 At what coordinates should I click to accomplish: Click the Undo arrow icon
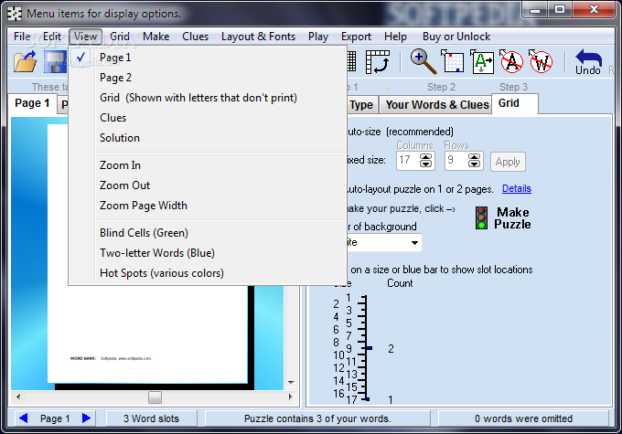pyautogui.click(x=588, y=61)
